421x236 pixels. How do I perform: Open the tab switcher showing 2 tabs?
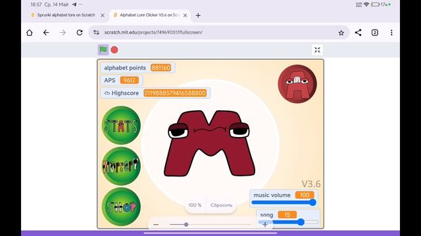tap(375, 33)
